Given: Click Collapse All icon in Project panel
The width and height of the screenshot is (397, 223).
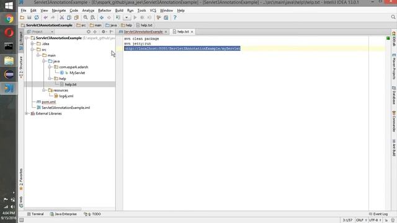Looking at the screenshot, I should tap(95, 32).
